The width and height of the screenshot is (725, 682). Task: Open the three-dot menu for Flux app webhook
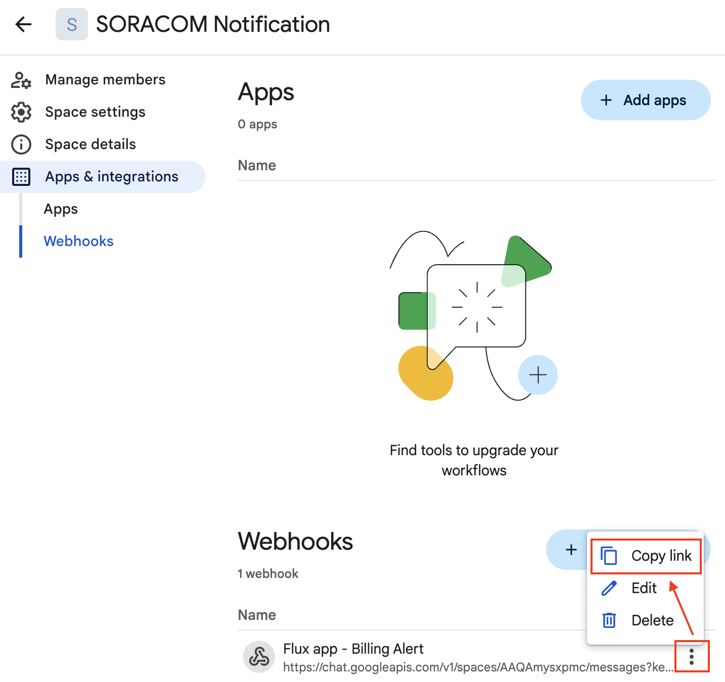click(692, 657)
